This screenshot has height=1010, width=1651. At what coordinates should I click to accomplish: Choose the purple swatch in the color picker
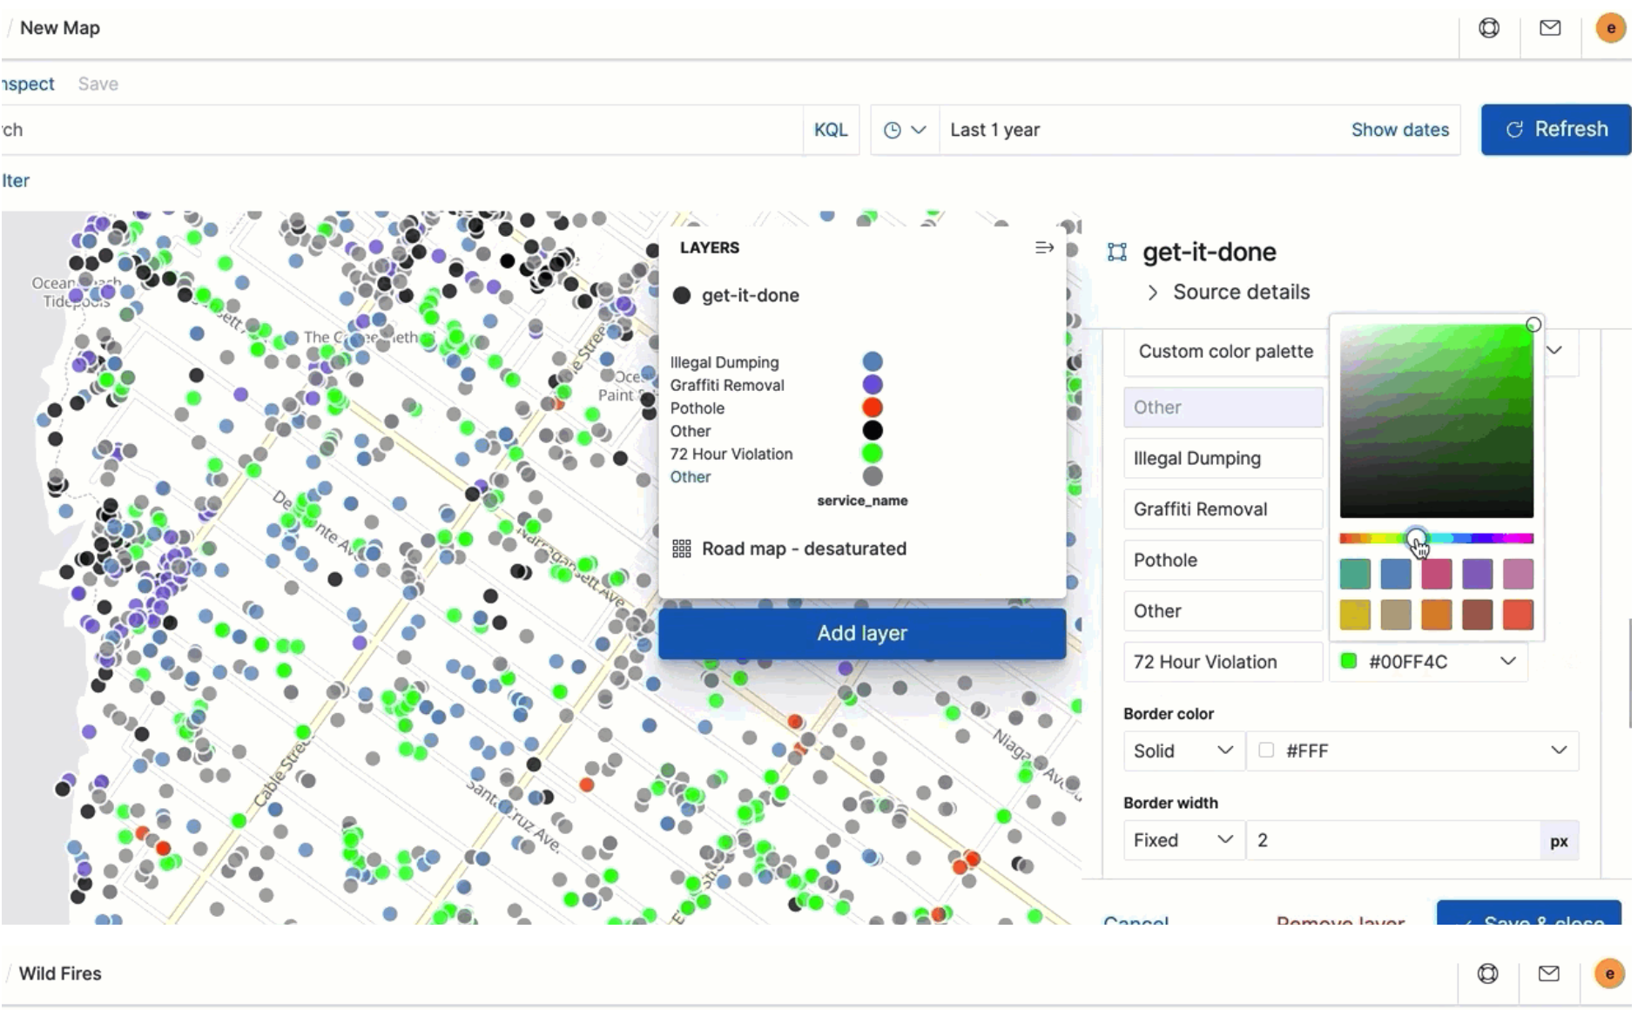[x=1477, y=574]
